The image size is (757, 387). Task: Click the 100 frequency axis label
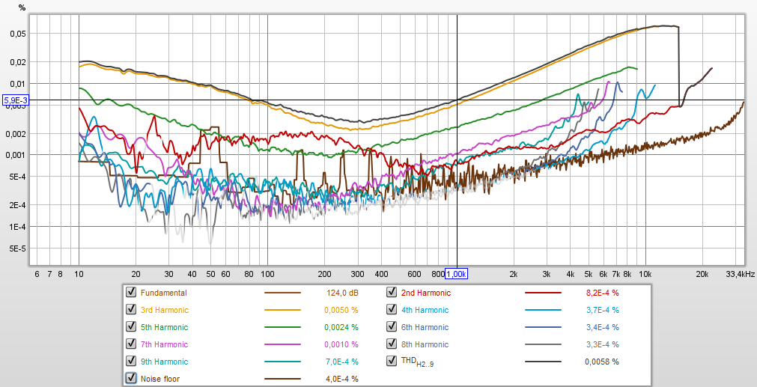coord(267,274)
